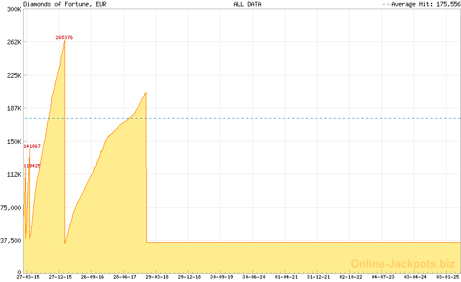Click the 141867 red data label
The width and height of the screenshot is (461, 282).
32,146
